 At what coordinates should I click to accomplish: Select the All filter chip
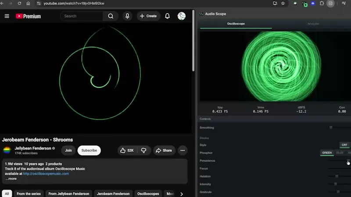[x=7, y=193]
